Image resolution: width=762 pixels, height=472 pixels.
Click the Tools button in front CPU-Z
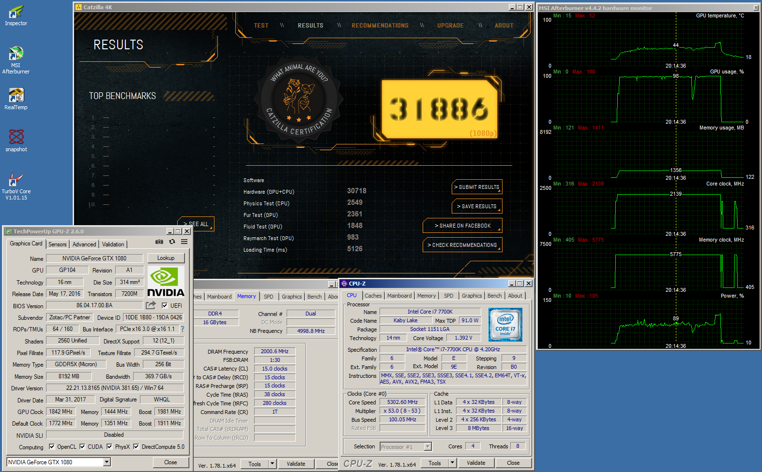point(435,463)
